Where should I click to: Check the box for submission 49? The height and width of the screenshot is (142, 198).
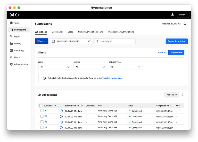(42, 122)
